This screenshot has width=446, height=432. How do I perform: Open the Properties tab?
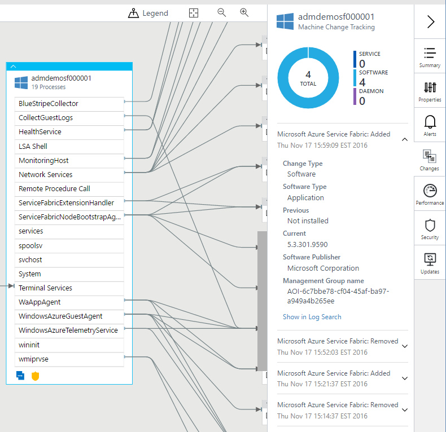[430, 91]
